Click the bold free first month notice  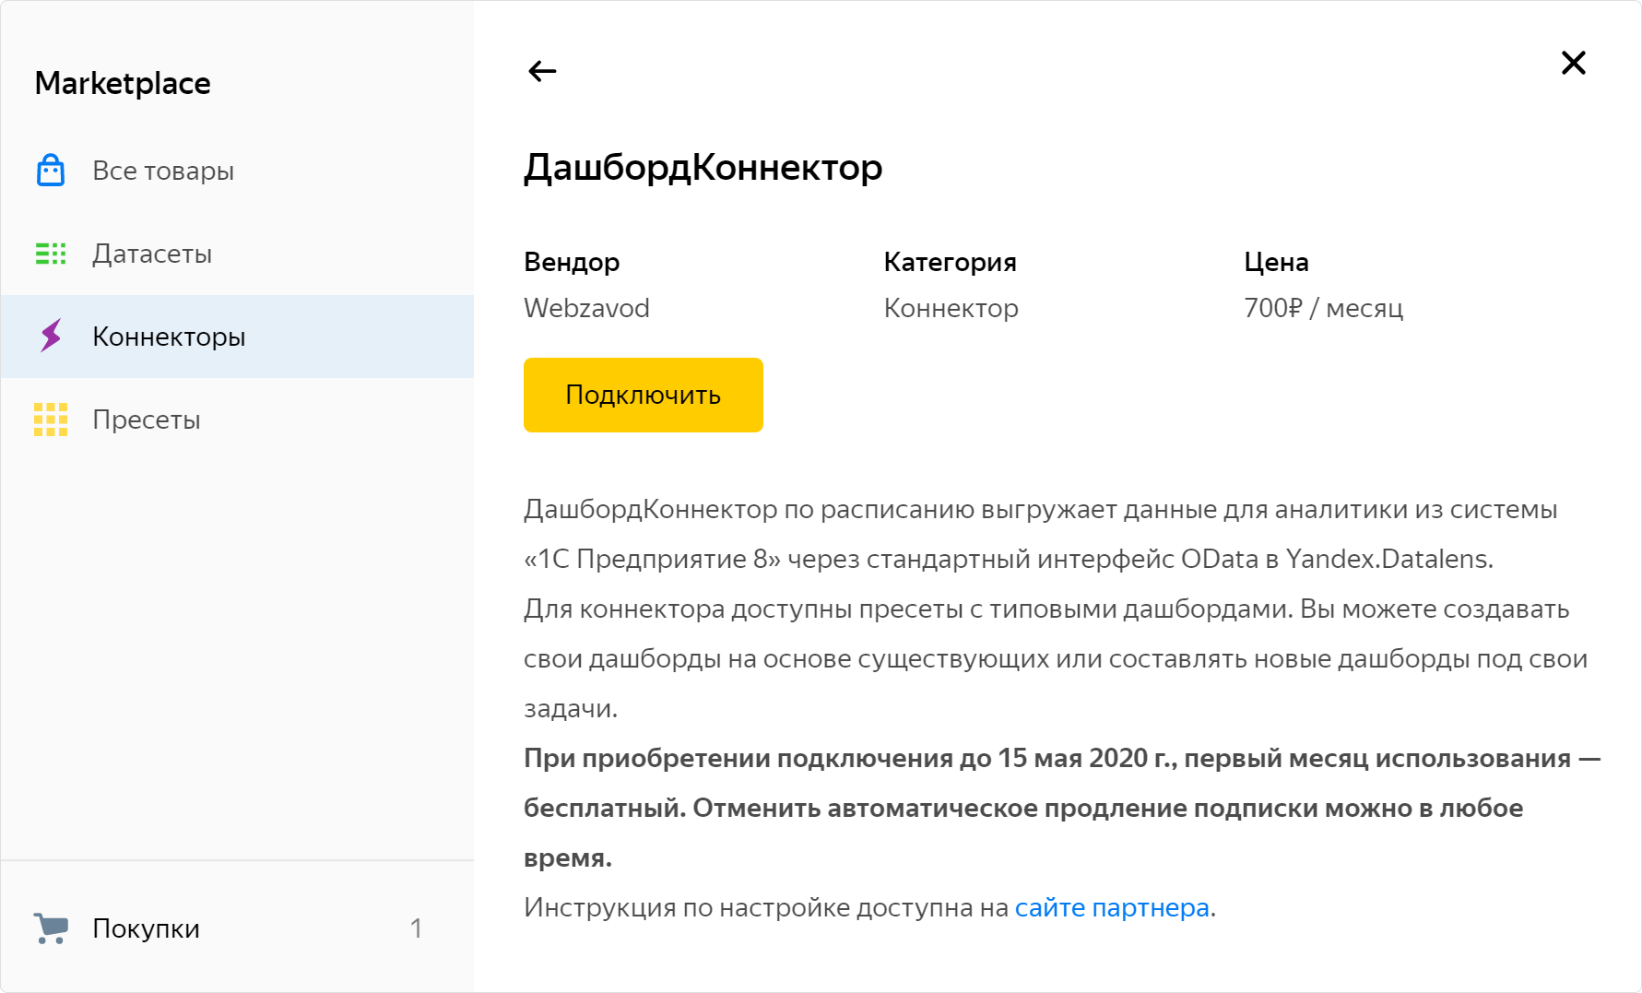(x=1062, y=808)
